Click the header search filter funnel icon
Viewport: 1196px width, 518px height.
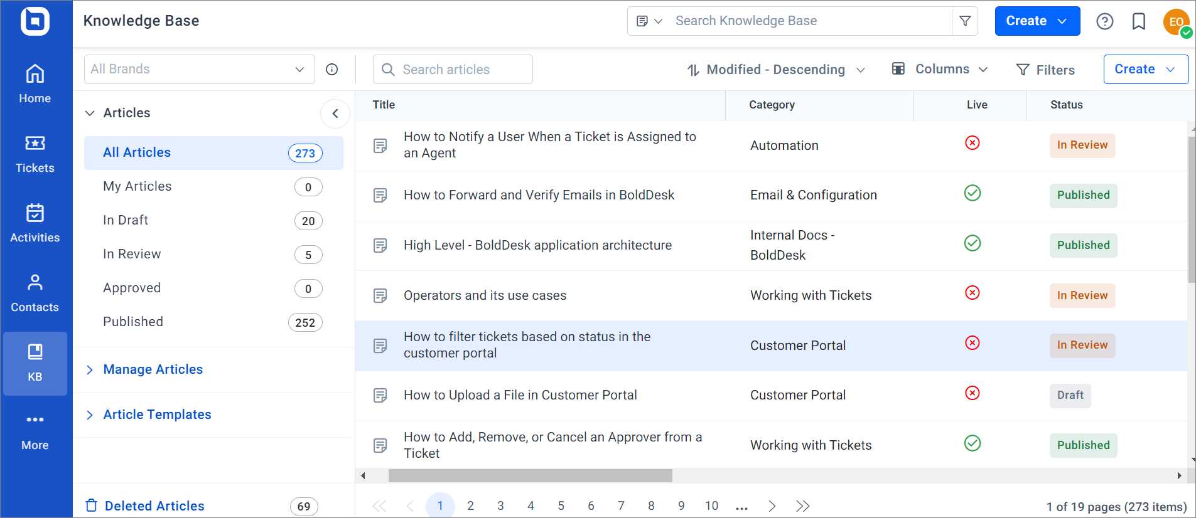[x=965, y=21]
